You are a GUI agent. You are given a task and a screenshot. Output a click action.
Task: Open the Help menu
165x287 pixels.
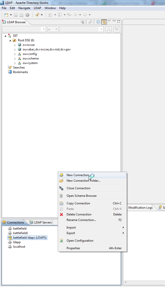point(62,8)
